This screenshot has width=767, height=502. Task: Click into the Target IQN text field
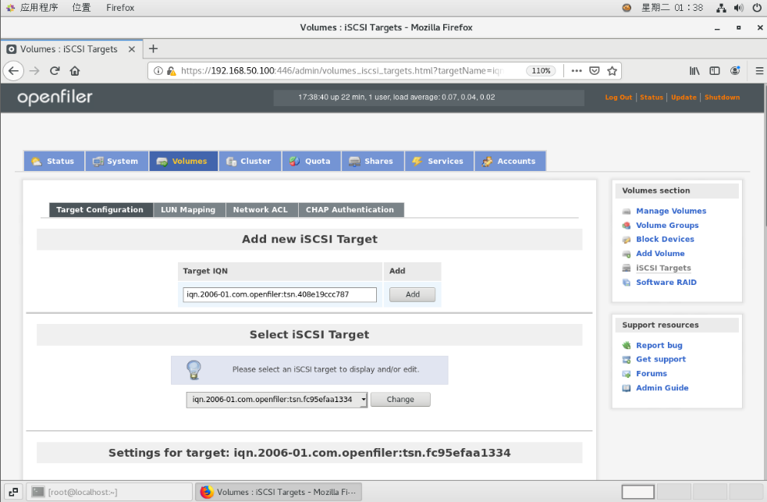point(280,294)
